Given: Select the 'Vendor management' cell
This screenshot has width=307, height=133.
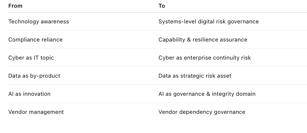Looking at the screenshot, I should 36,112.
